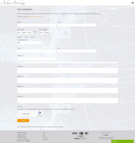Open the Sample Question Answers link
This screenshot has height=143, width=135.
point(36,16)
